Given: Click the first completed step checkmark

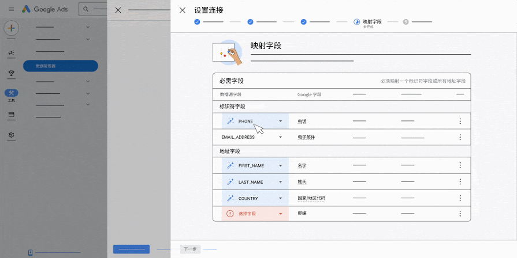Looking at the screenshot, I should [x=197, y=22].
